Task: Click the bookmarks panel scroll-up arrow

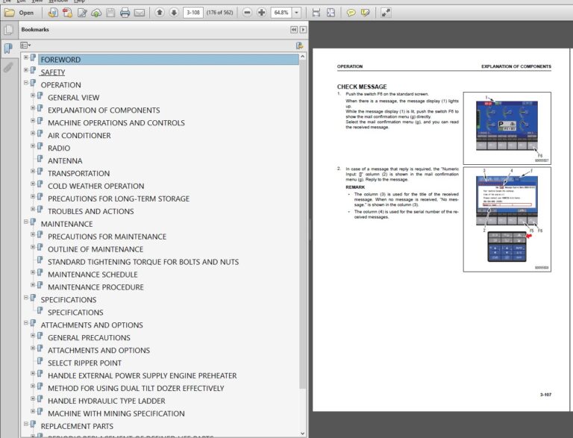Action: click(303, 57)
